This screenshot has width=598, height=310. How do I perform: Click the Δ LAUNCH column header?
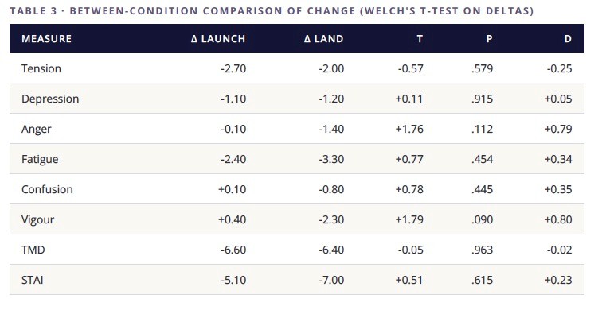click(218, 39)
